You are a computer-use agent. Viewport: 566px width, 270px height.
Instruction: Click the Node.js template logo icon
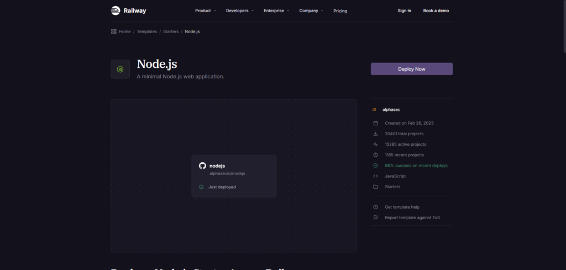[120, 69]
